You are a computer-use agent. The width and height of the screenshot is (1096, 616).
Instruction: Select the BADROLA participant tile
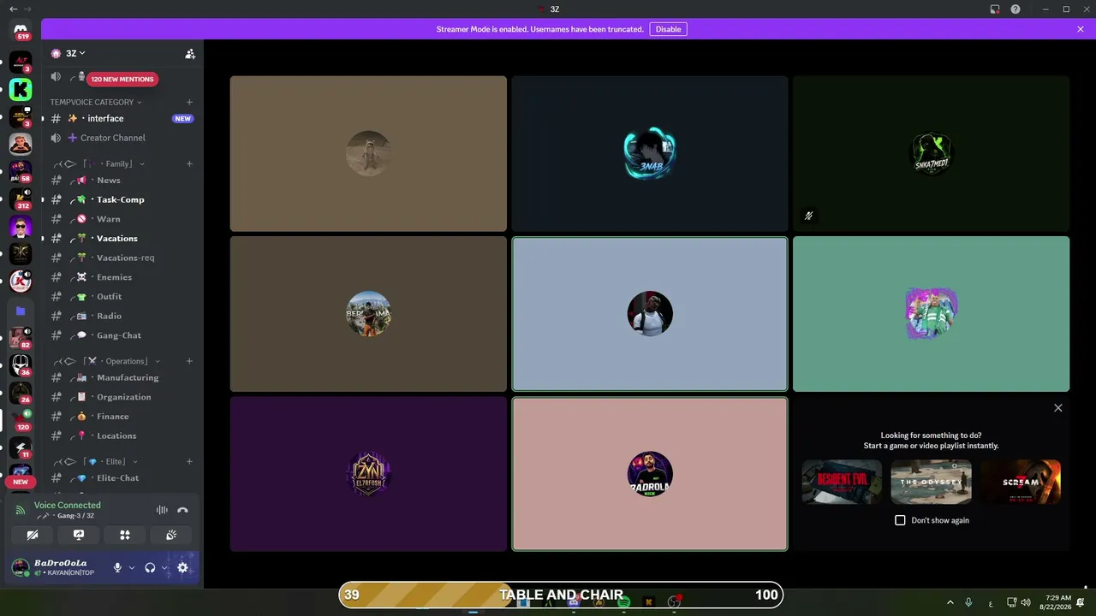point(650,474)
